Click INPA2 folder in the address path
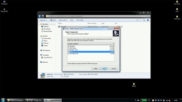Screen dimensions: 182x102 (x=52, y=16)
